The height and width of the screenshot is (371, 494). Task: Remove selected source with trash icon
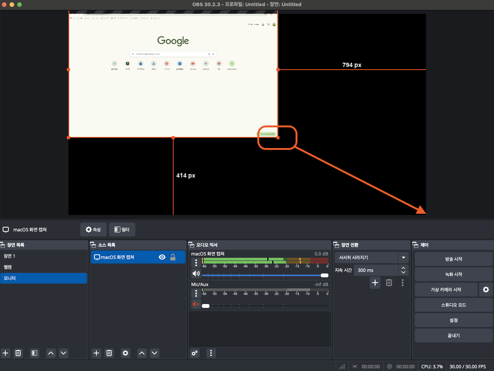click(109, 353)
